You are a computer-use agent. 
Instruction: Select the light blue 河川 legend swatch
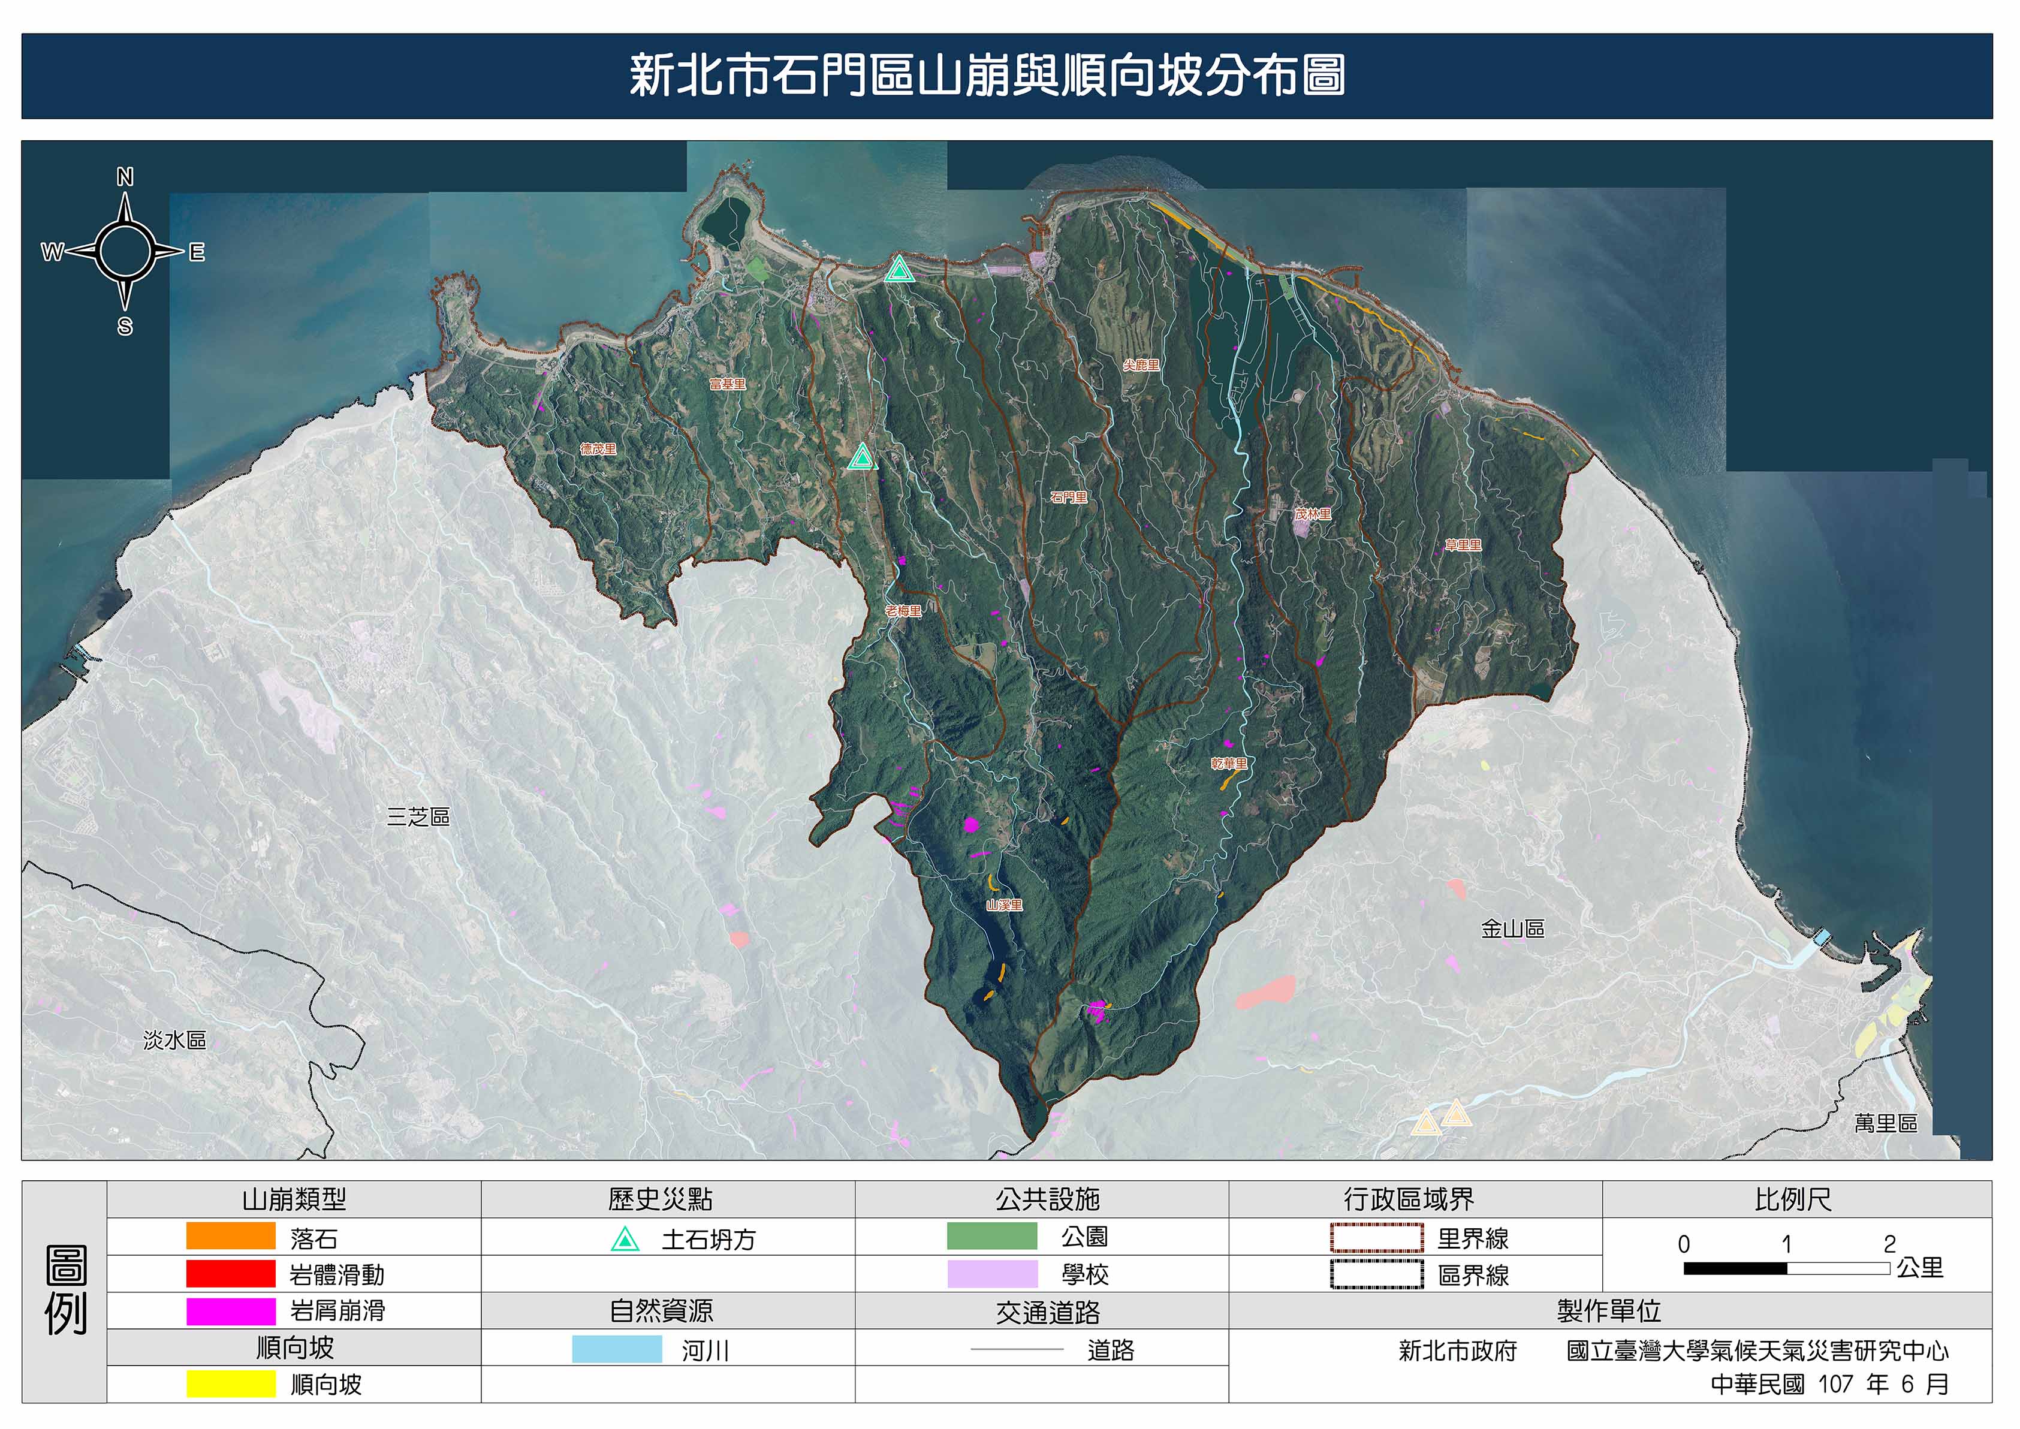coord(617,1349)
